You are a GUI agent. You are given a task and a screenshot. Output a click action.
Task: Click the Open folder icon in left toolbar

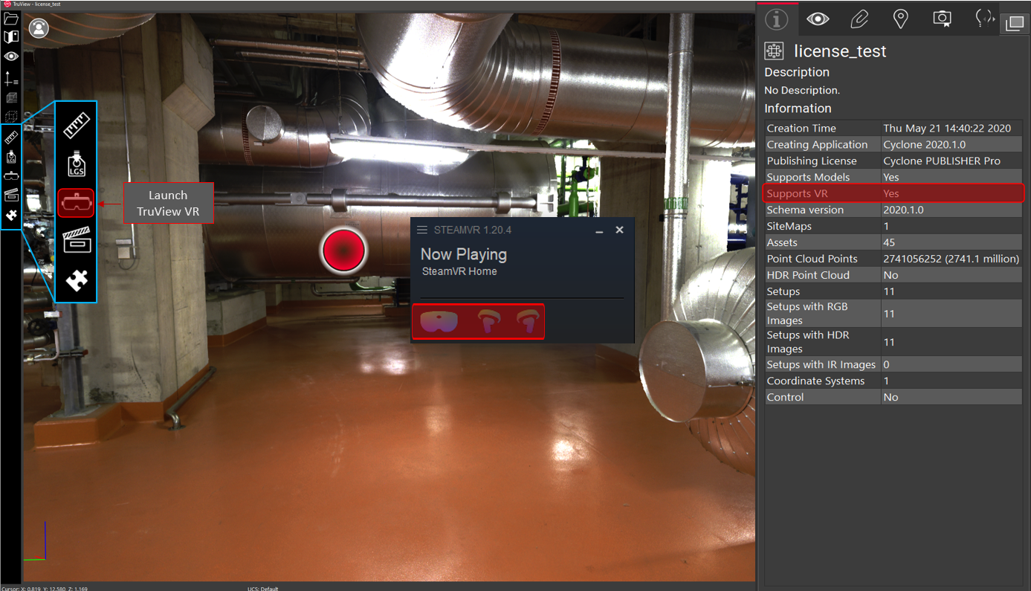pyautogui.click(x=10, y=19)
